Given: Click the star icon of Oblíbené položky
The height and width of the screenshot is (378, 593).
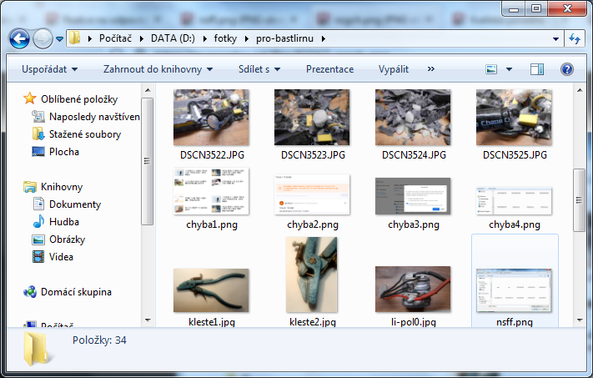Looking at the screenshot, I should point(30,98).
